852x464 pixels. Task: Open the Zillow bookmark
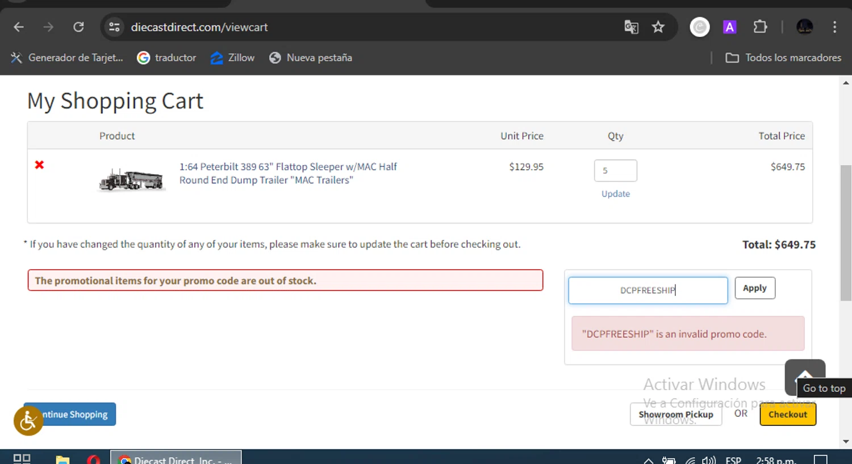pos(232,57)
